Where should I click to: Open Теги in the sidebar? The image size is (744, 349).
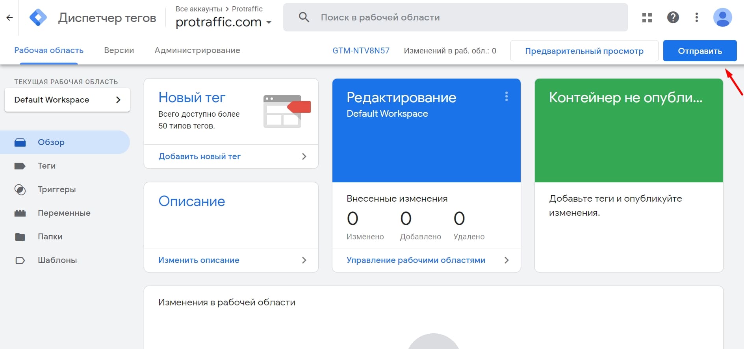(65, 166)
